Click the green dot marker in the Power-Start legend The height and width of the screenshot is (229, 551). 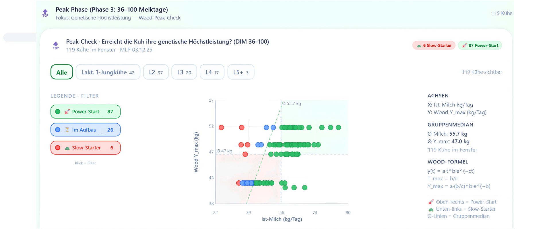tap(58, 112)
